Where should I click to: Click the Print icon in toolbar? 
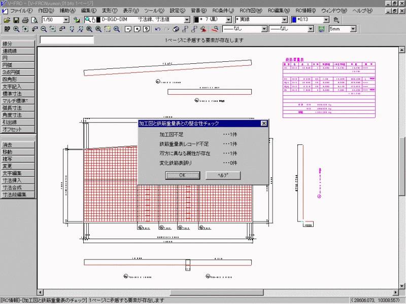[25, 20]
